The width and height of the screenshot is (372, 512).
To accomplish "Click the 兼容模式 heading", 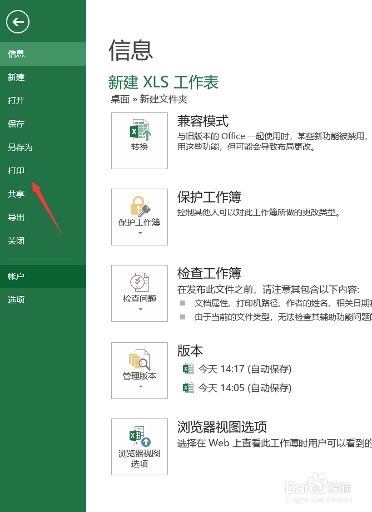I will pos(203,121).
